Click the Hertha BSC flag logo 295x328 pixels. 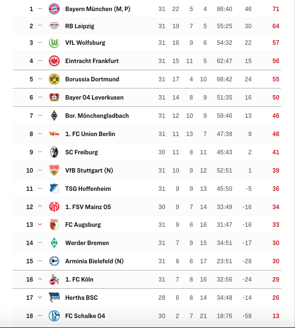click(x=54, y=298)
